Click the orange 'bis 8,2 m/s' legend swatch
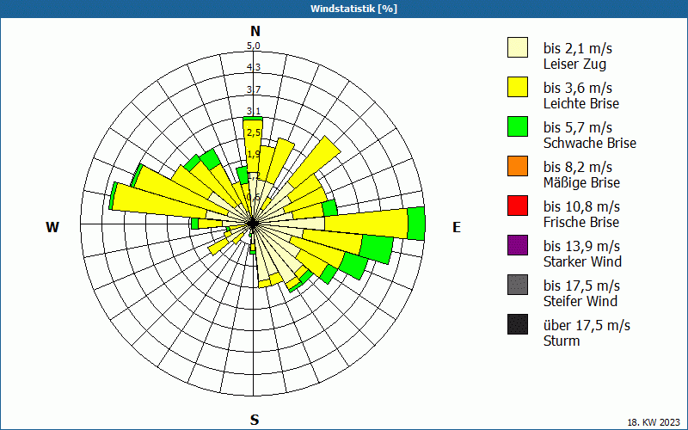The image size is (688, 430). point(518,166)
